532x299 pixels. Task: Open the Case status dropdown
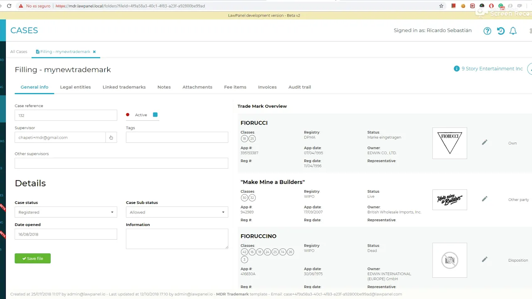tap(66, 212)
